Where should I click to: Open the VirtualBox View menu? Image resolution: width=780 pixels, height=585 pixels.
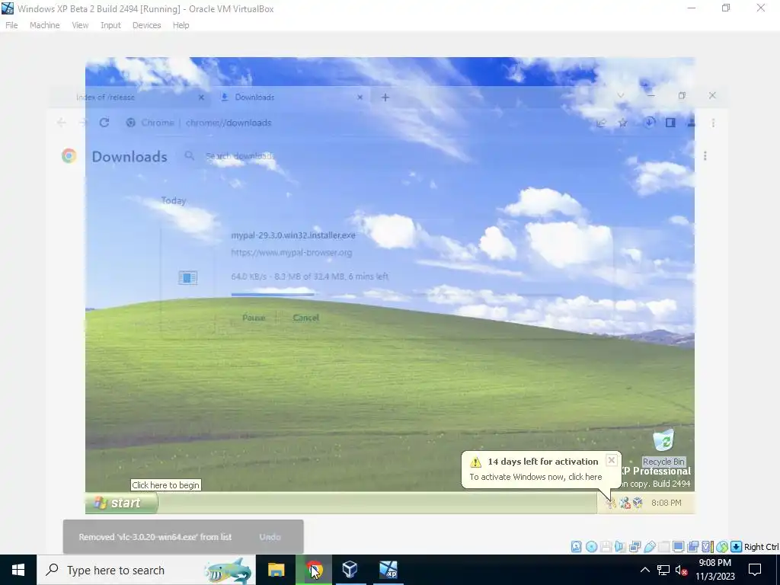pyautogui.click(x=79, y=25)
